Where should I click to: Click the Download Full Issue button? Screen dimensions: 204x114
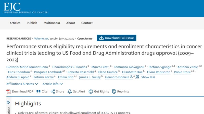tap(117, 38)
